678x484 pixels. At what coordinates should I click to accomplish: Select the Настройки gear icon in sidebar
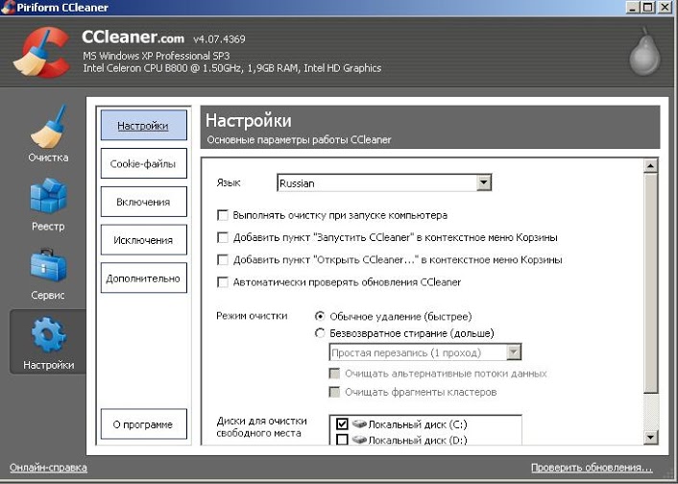[48, 335]
